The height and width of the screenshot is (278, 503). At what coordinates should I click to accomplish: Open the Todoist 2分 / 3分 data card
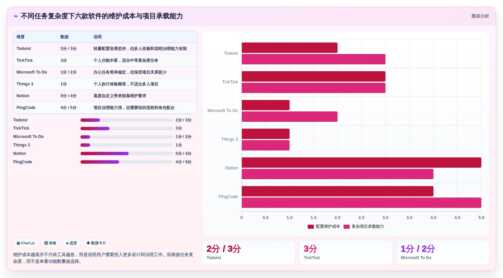(249, 252)
